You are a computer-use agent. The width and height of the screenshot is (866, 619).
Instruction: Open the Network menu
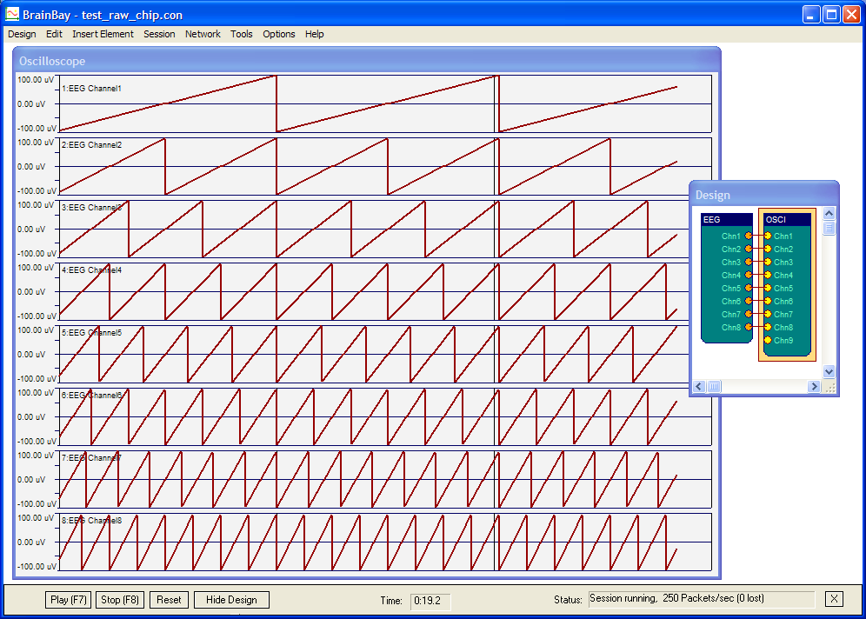[203, 34]
